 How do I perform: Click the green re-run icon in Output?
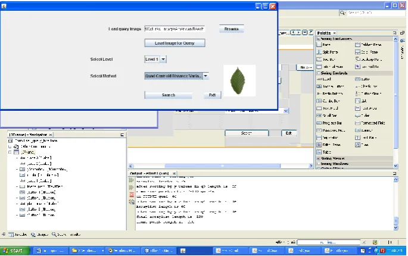click(132, 180)
